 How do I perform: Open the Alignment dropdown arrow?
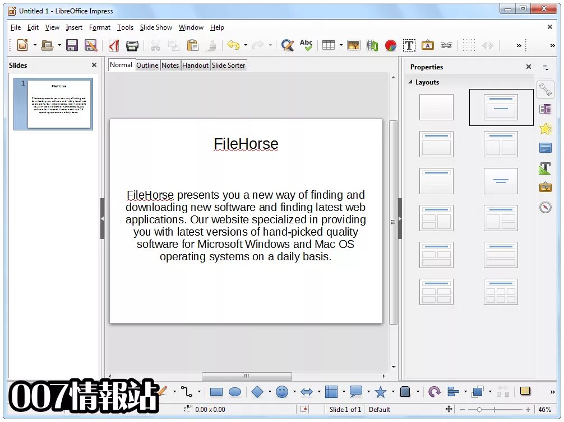(465, 392)
